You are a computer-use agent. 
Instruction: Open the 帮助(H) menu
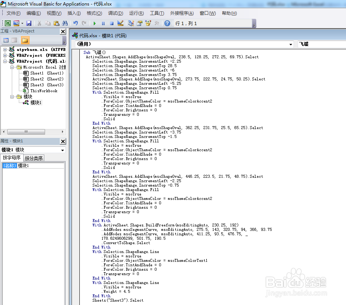point(229,13)
